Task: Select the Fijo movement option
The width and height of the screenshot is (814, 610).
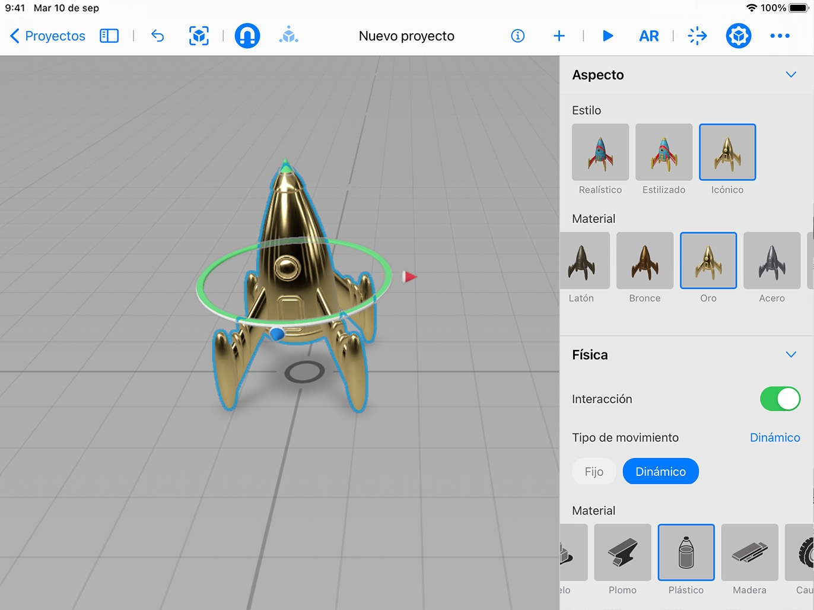Action: (x=594, y=472)
